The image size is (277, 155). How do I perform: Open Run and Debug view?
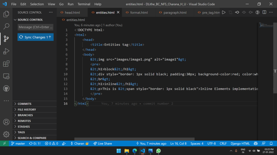pyautogui.click(x=6, y=51)
